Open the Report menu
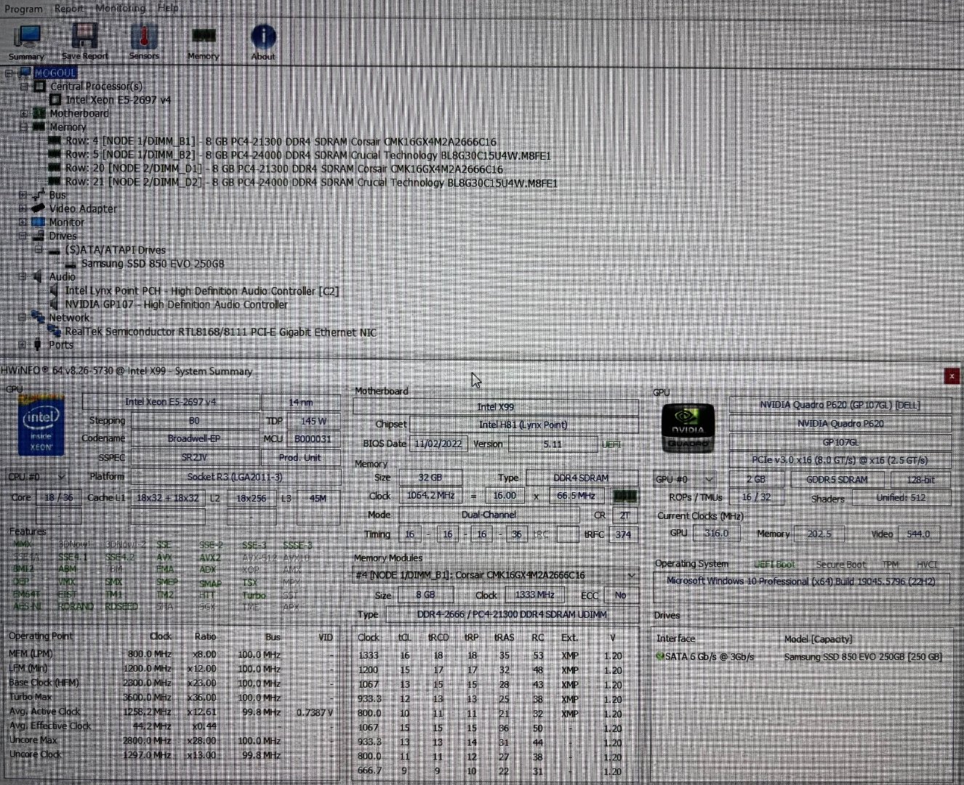The width and height of the screenshot is (964, 785). 69,9
